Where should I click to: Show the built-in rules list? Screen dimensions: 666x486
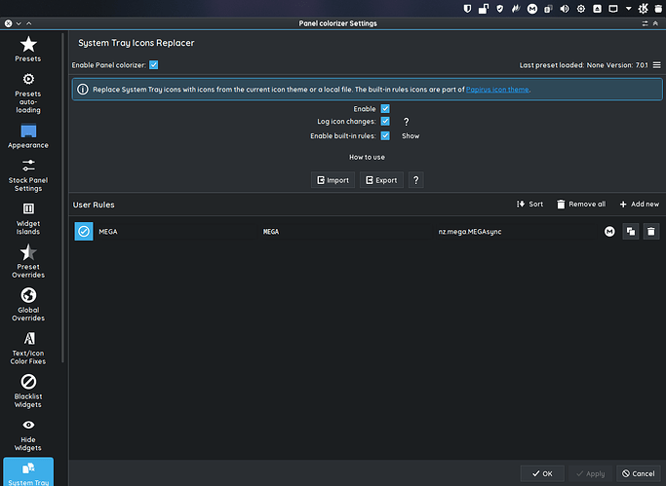(x=411, y=136)
